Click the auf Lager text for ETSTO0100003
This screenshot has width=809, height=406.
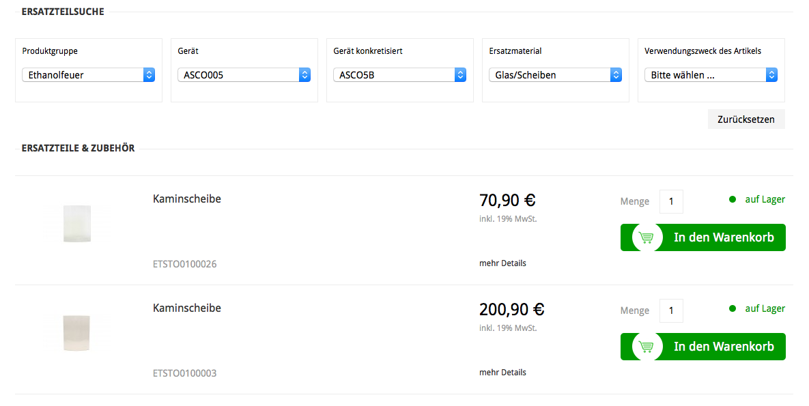tap(765, 309)
